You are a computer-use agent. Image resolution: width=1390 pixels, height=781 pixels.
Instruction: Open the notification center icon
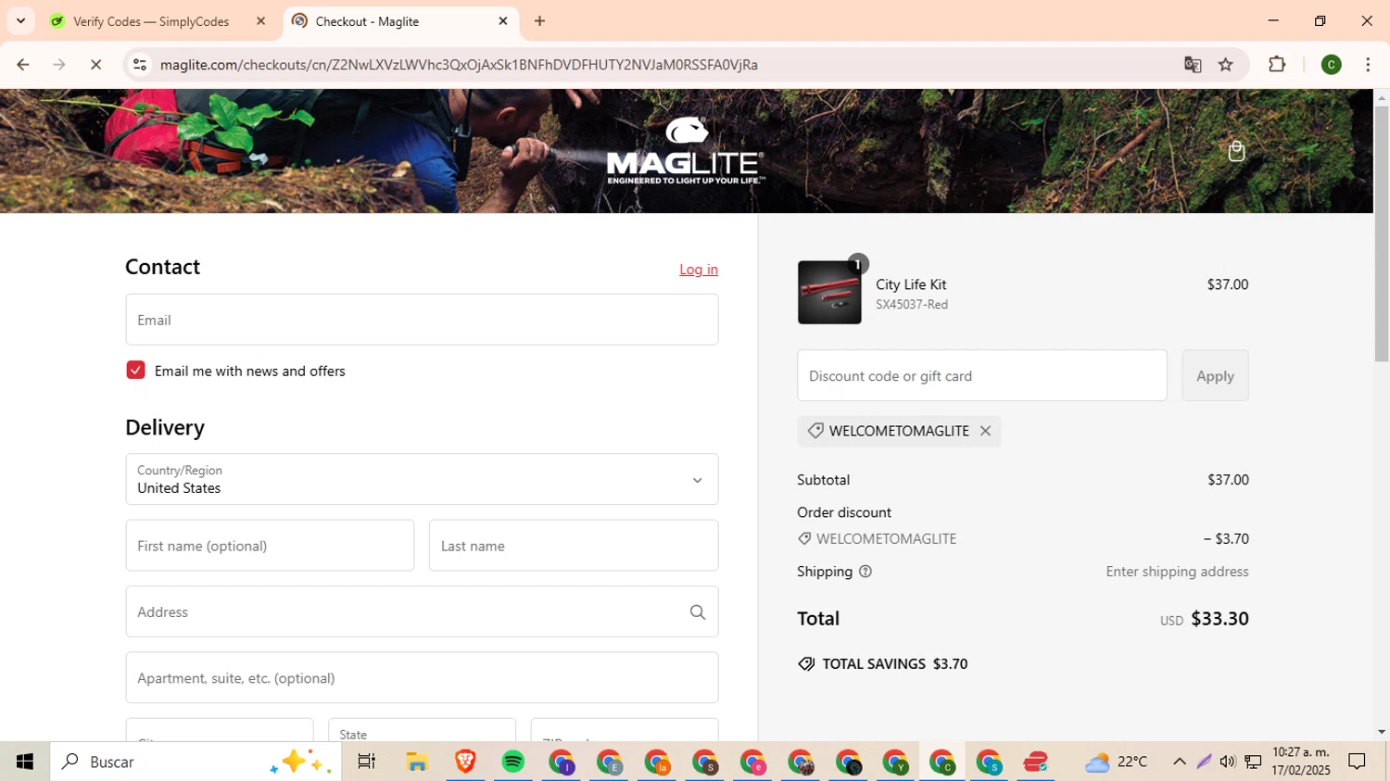point(1358,762)
